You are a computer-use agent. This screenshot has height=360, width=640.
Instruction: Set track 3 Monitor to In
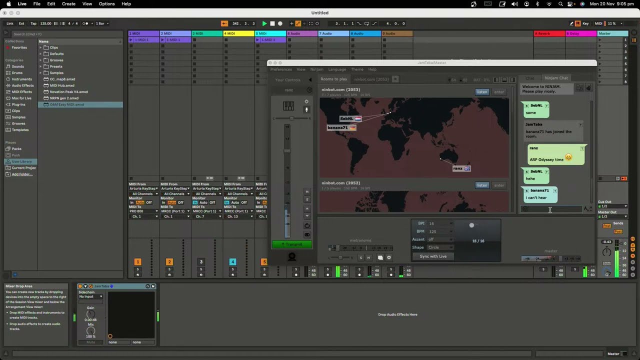(195, 202)
